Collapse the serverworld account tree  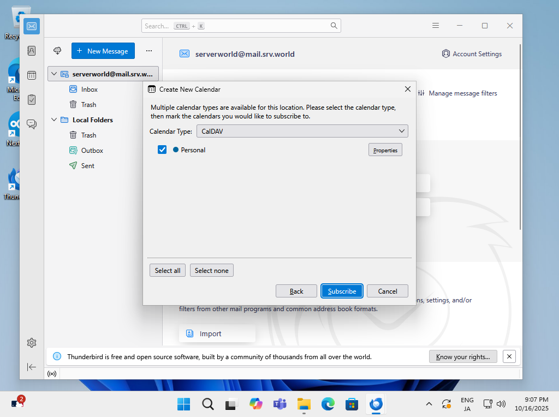click(53, 74)
